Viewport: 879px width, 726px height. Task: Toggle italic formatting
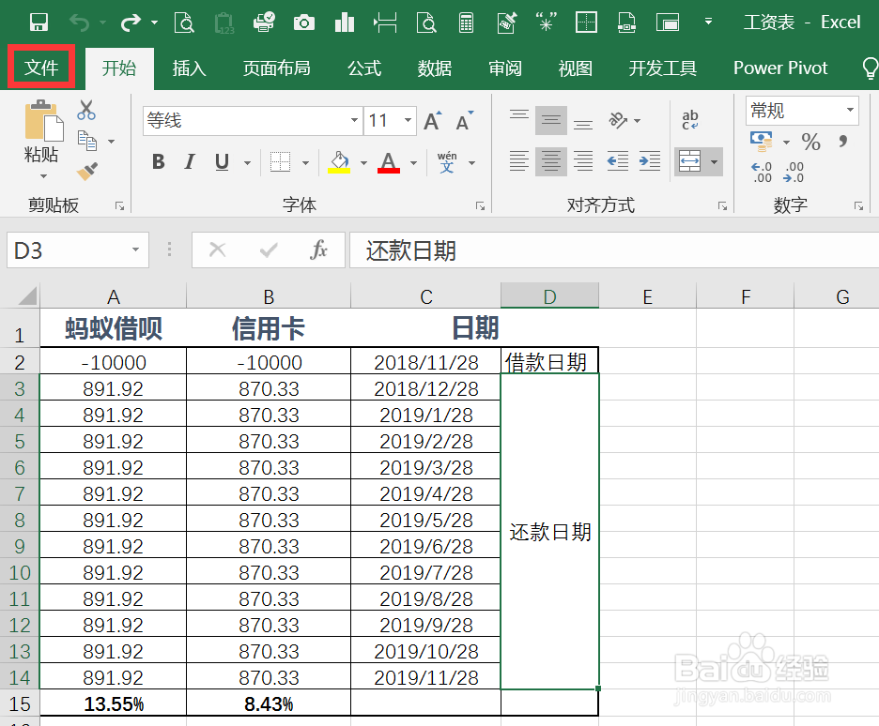(x=189, y=161)
